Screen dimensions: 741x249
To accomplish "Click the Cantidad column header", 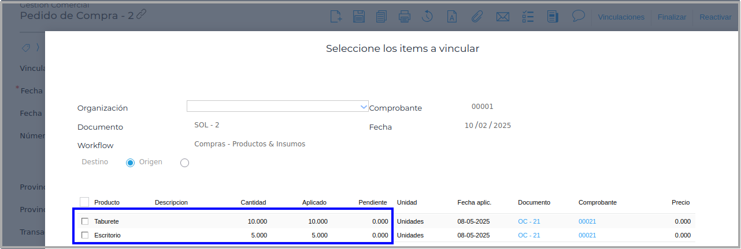I will pyautogui.click(x=253, y=202).
